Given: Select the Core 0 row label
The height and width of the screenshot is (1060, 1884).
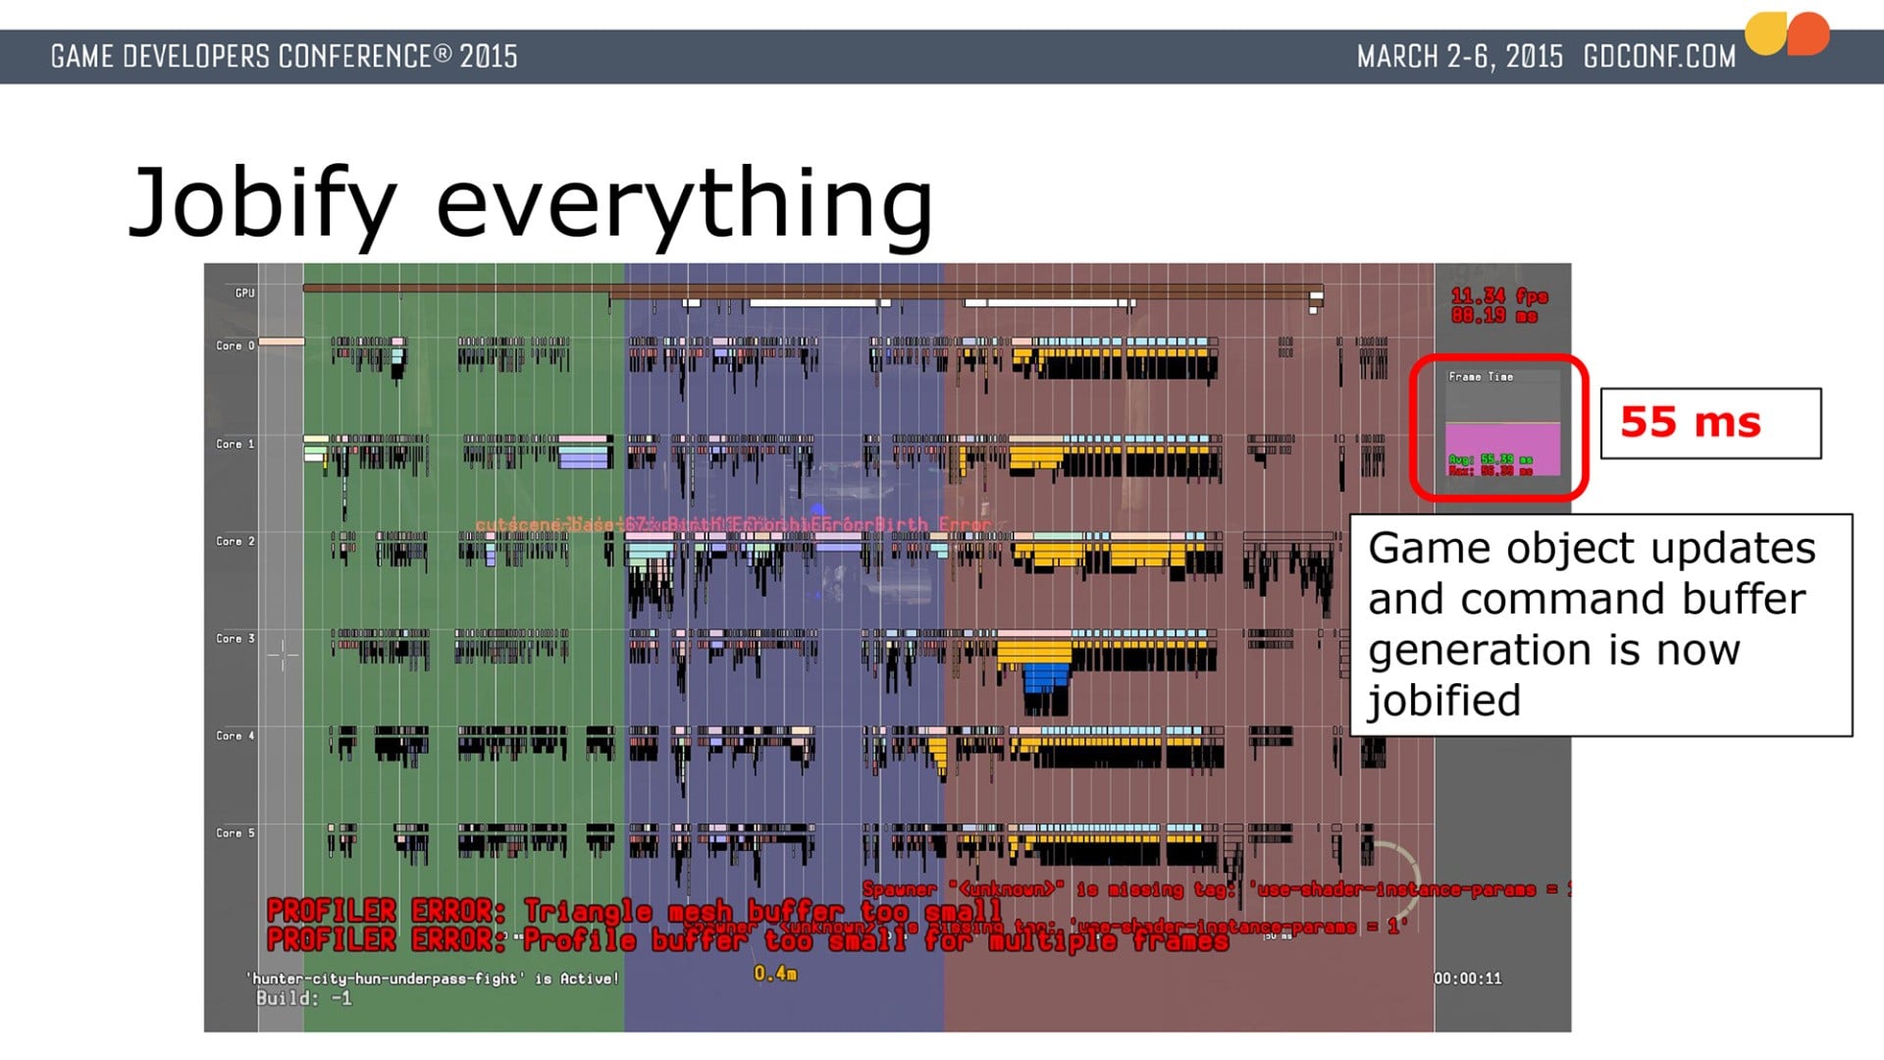Looking at the screenshot, I should point(235,345).
